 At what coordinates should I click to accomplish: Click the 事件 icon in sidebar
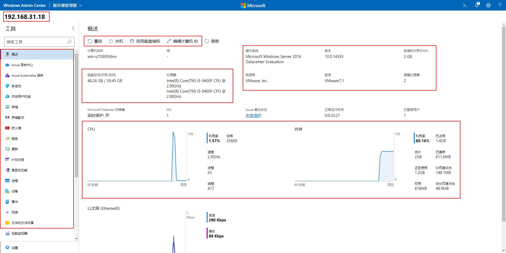click(x=7, y=202)
